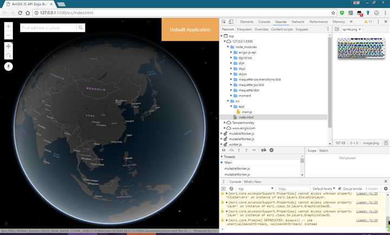
Task: Click the step over debugger button
Action: [x=231, y=150]
